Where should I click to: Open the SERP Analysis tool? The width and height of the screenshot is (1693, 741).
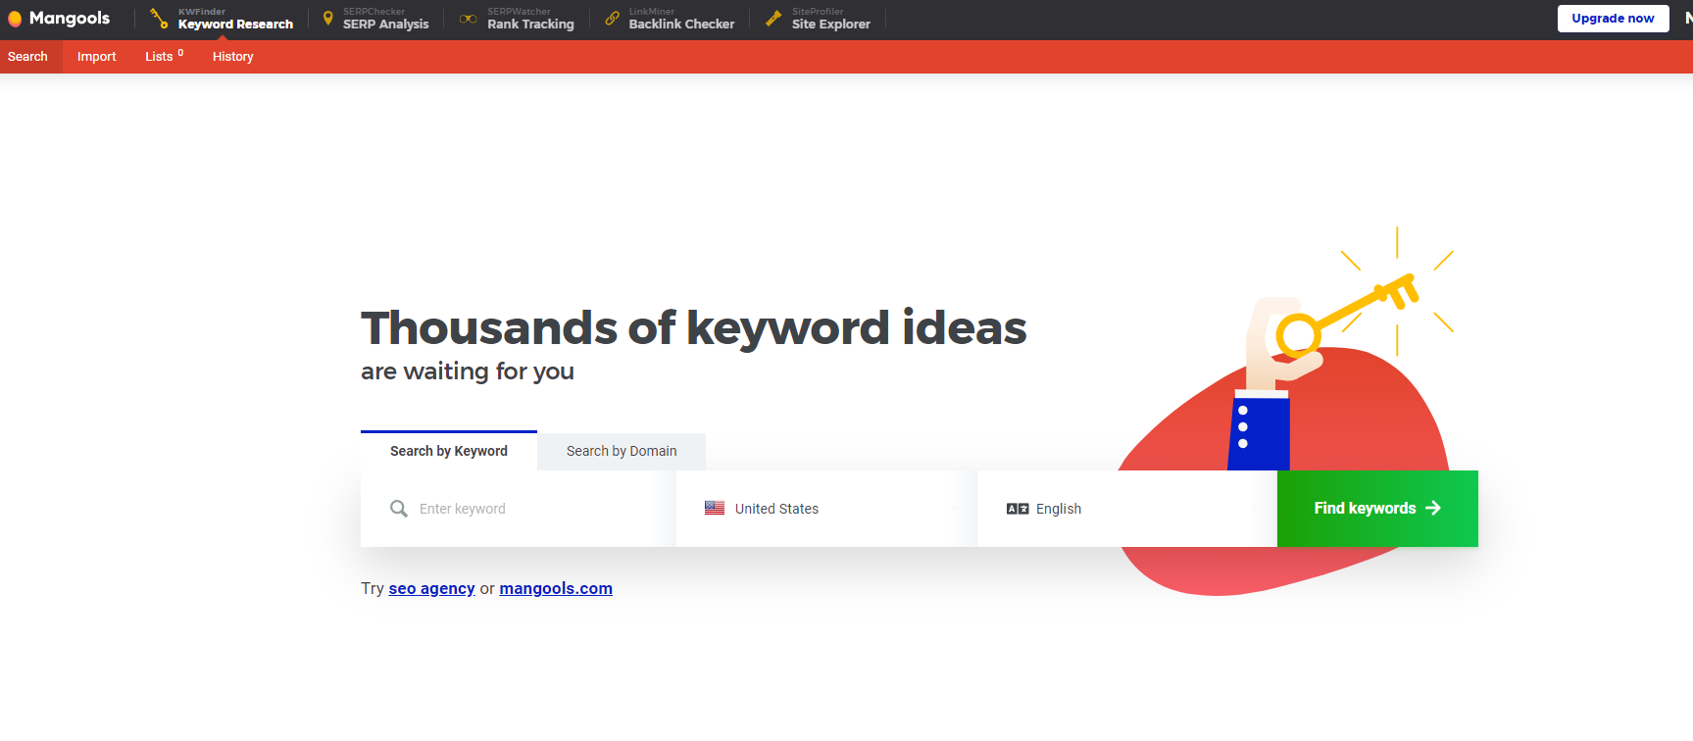pyautogui.click(x=386, y=24)
